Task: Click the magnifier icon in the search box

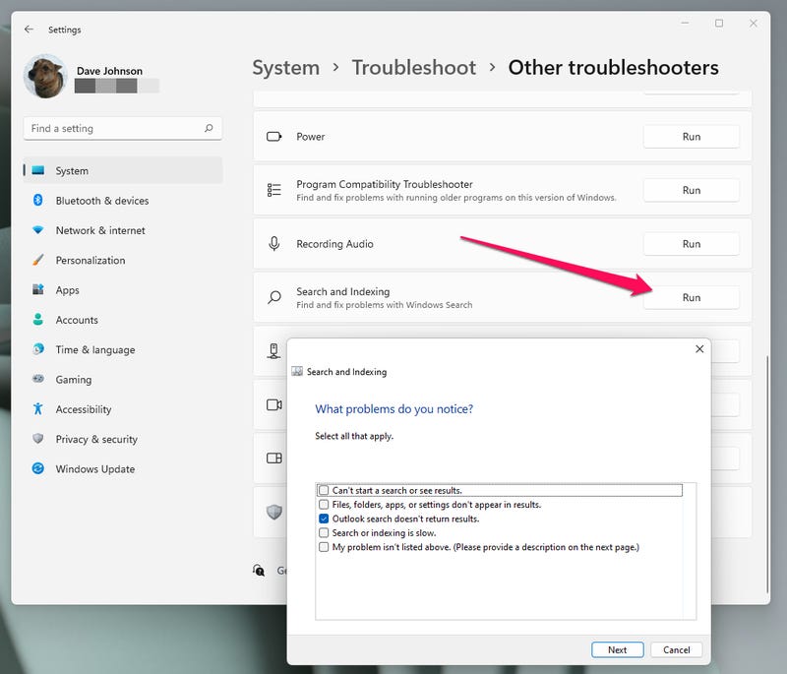Action: pos(209,129)
